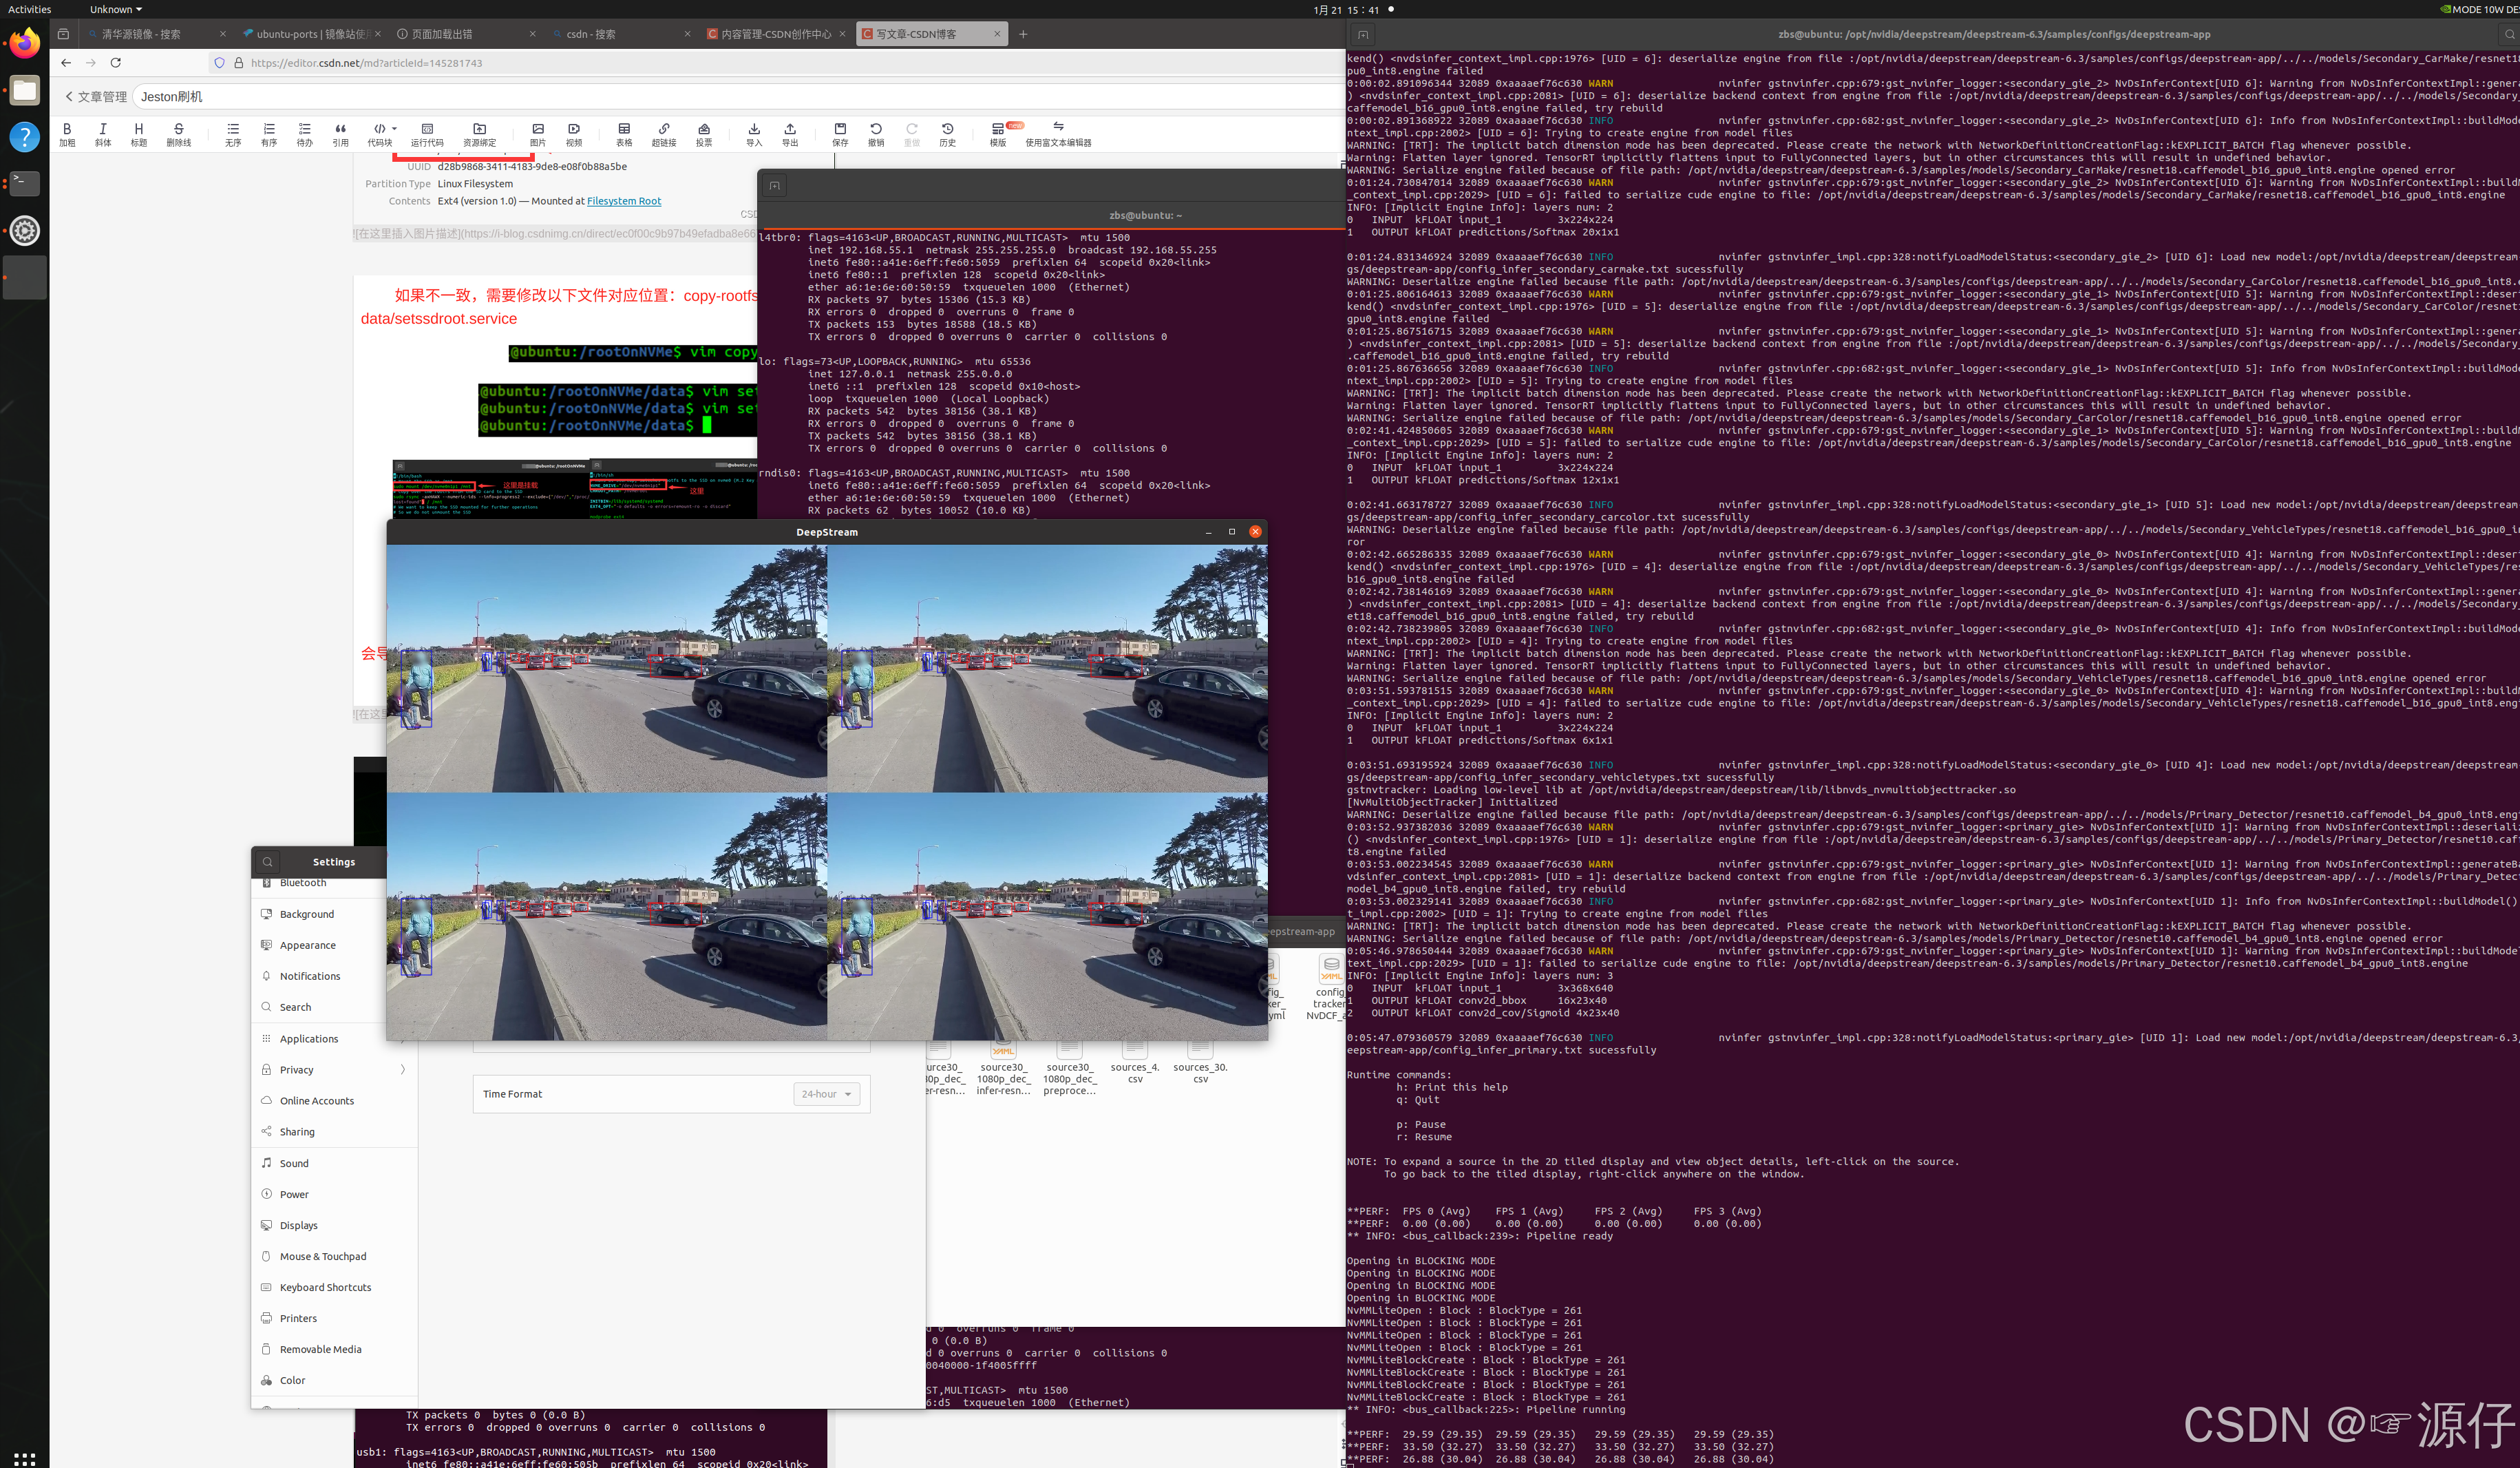
Task: Open the 'Unknown' app menu in top bar
Action: [x=116, y=9]
